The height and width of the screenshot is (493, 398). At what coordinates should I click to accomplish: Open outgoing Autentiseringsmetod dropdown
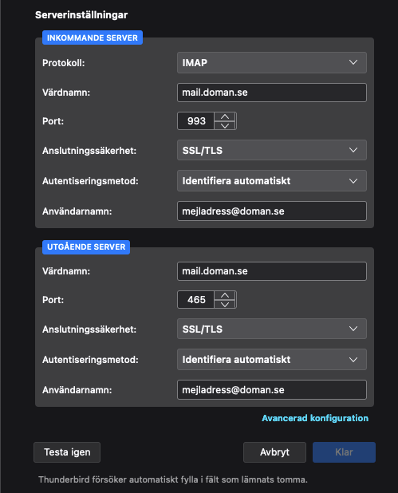(x=272, y=359)
